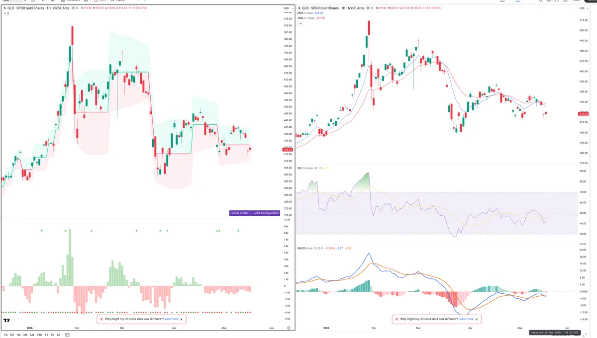The height and width of the screenshot is (338, 597).
Task: Select the RSI 14 close indicator legend
Action: (x=304, y=168)
